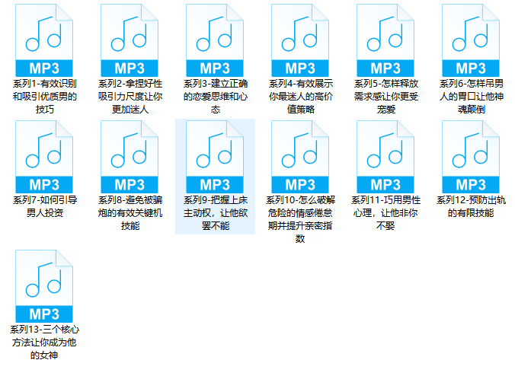The height and width of the screenshot is (376, 515).
Task: Select the MP3 icon for 系列7-如何引导男人投资
Action: pos(44,157)
